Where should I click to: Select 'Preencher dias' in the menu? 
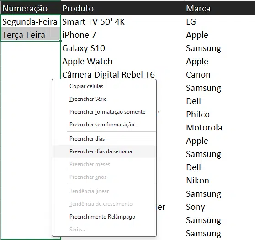point(104,139)
